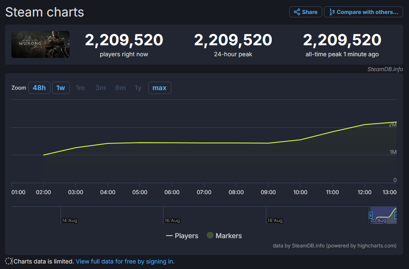409x269 pixels.
Task: Toggle the Markers series in legend
Action: click(224, 236)
